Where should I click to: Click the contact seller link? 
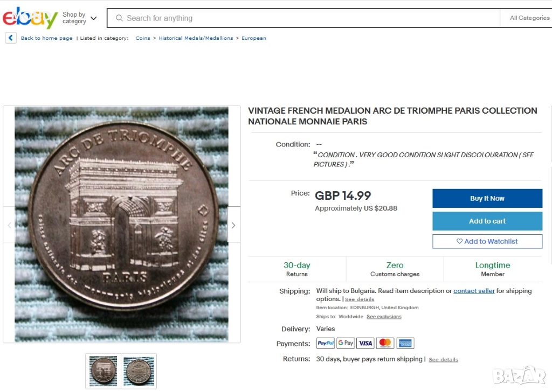[x=474, y=291]
